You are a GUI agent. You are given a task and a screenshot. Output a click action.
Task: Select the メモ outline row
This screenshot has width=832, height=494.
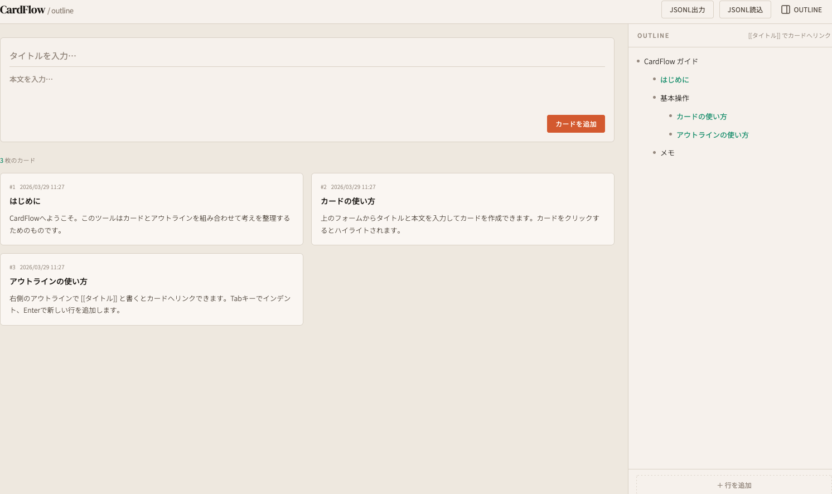[x=667, y=152]
